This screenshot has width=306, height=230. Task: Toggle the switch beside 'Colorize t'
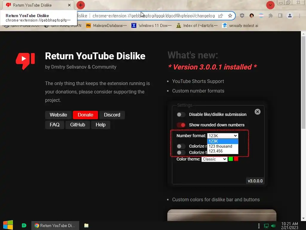[x=181, y=152]
